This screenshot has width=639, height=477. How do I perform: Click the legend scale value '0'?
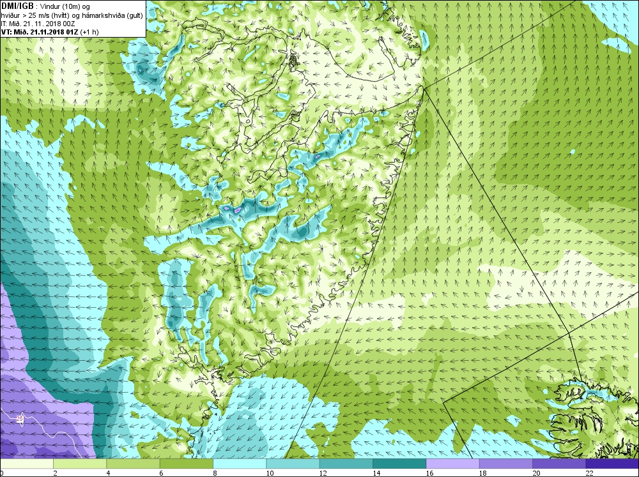coord(2,473)
